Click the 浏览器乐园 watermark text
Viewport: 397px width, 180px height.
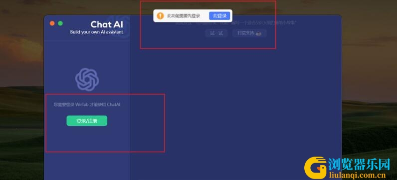pos(359,164)
